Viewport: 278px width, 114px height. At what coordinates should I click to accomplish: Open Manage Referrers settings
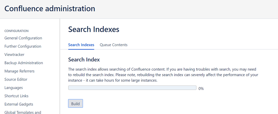point(19,71)
